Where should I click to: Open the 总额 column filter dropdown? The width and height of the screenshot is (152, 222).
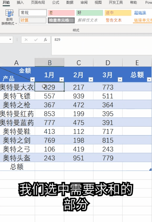[149, 80]
